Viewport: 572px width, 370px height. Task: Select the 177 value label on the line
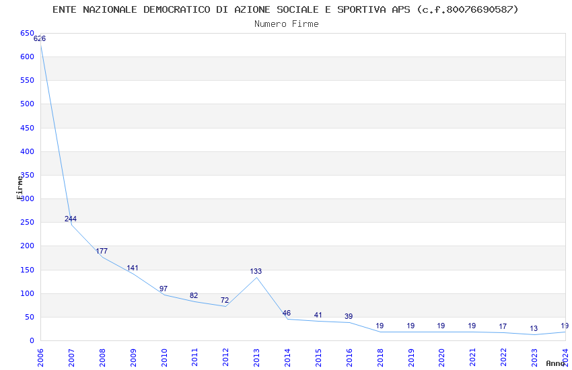click(x=102, y=251)
